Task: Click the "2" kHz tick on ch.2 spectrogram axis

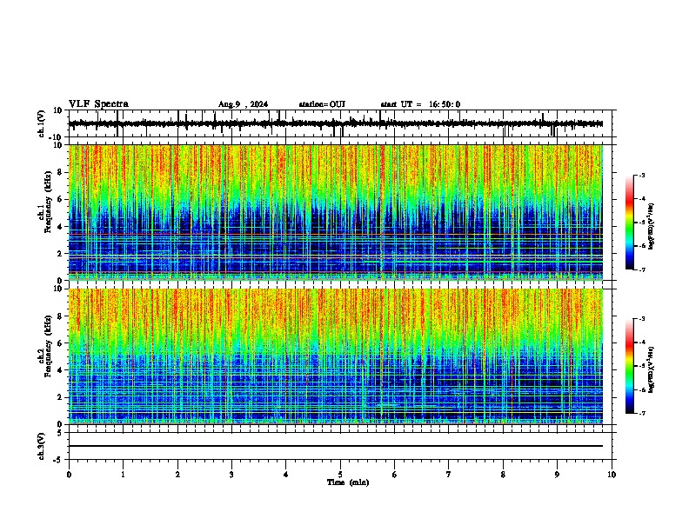Action: [x=60, y=397]
